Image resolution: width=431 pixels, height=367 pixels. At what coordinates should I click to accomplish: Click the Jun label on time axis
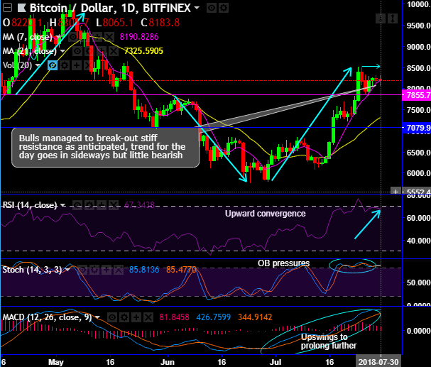point(168,362)
